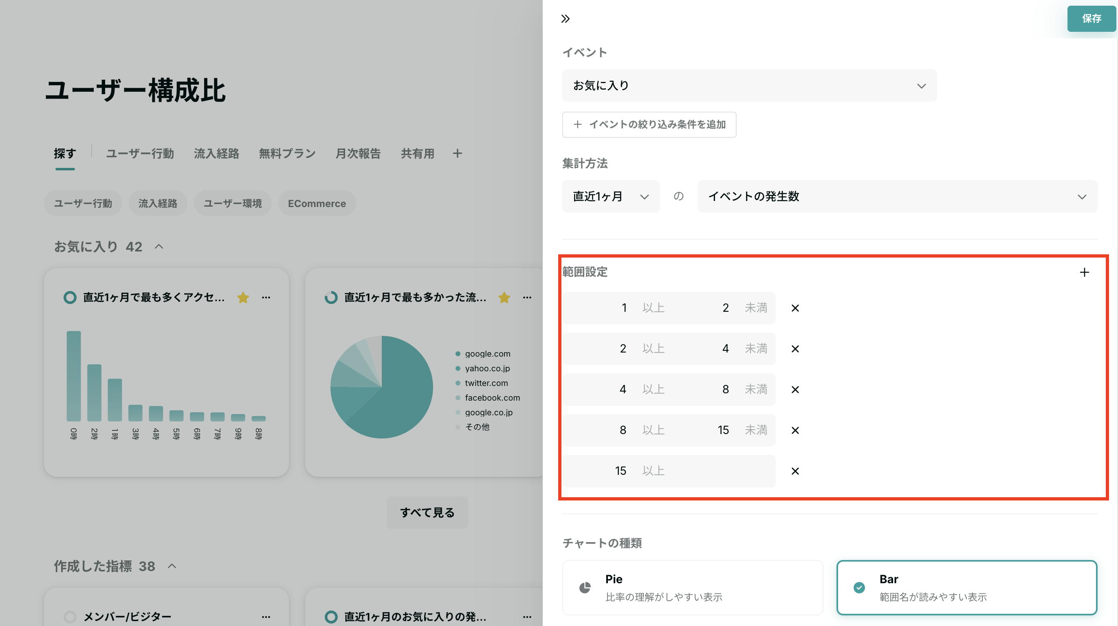Click the 保存 button
The height and width of the screenshot is (626, 1118).
click(1092, 19)
